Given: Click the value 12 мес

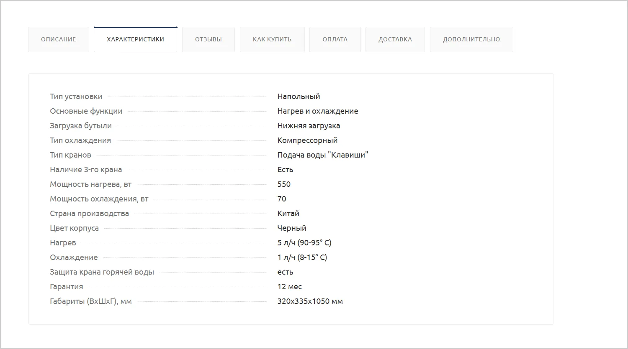Looking at the screenshot, I should (x=290, y=287).
